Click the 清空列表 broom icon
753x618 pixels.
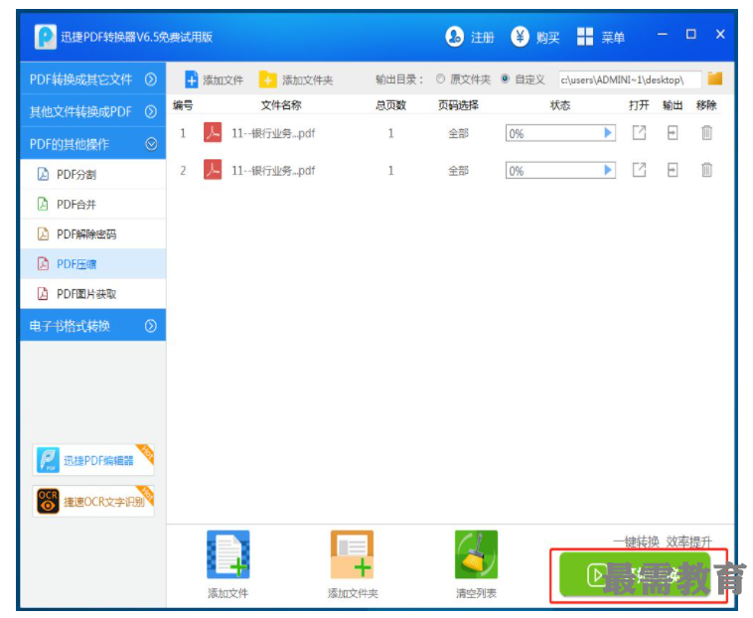[x=477, y=554]
